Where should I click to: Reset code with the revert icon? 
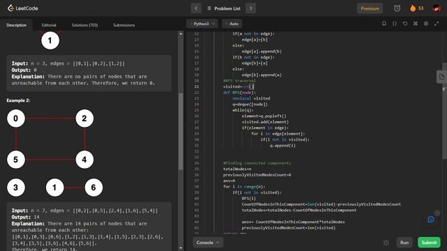(x=405, y=24)
